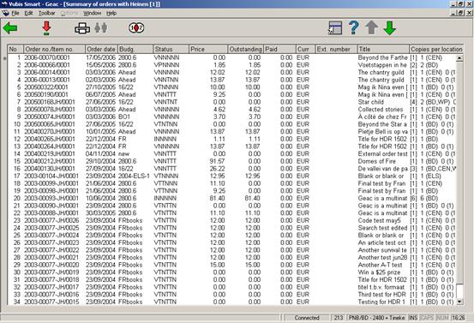Click status VPNNNN in row 2
Image resolution: width=474 pixels, height=323 pixels.
tap(166, 65)
